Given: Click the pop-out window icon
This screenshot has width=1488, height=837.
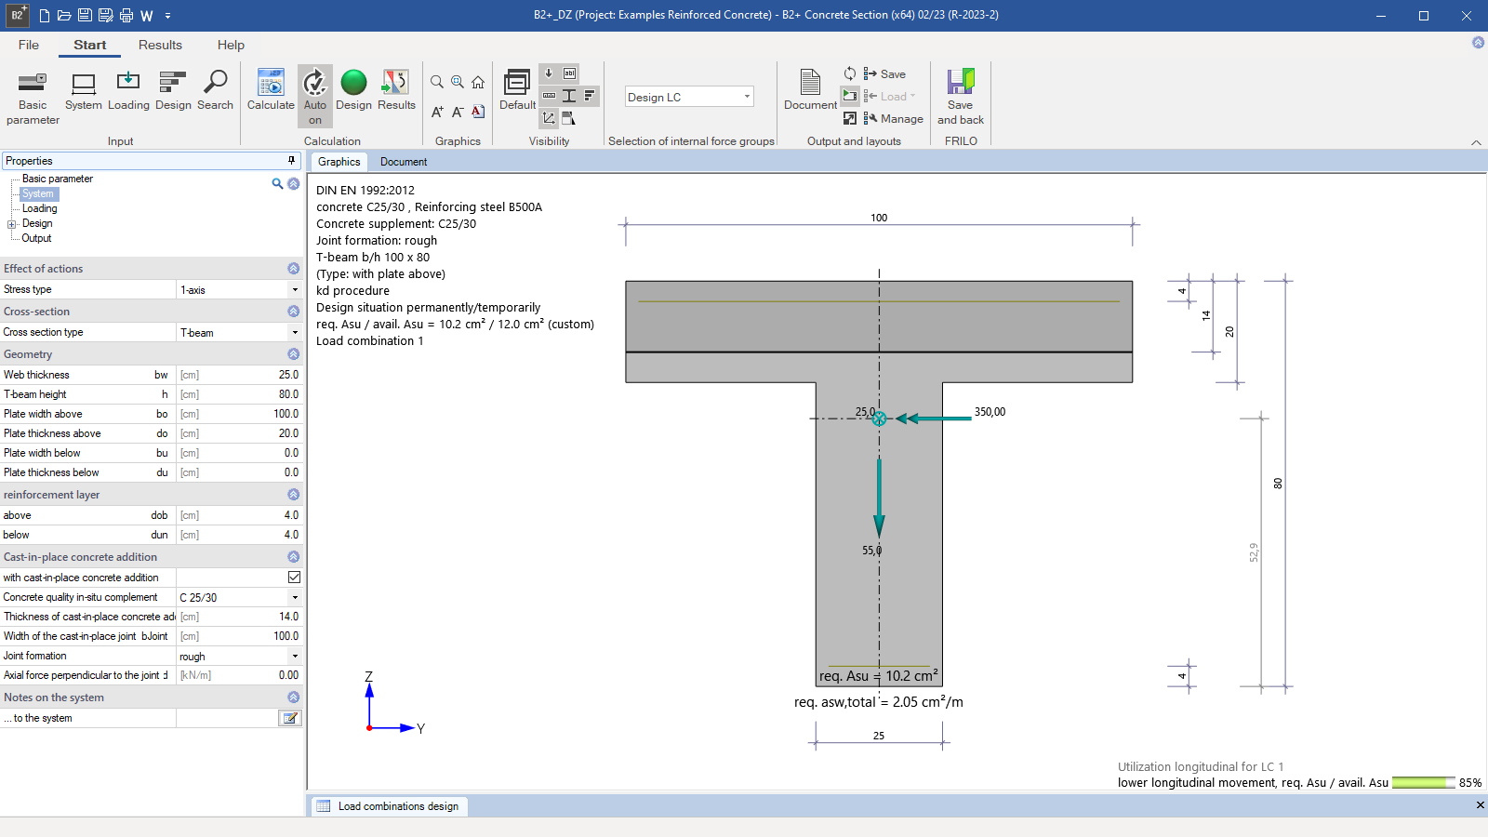Looking at the screenshot, I should [850, 118].
